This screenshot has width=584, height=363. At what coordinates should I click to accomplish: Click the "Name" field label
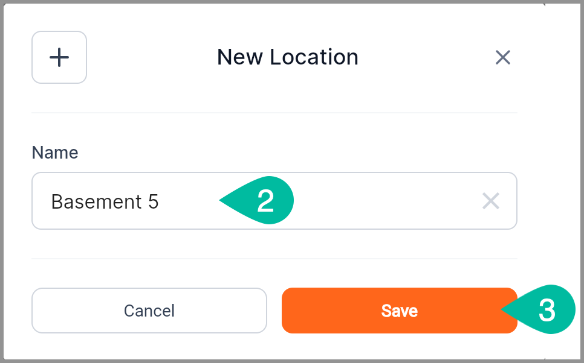point(55,153)
